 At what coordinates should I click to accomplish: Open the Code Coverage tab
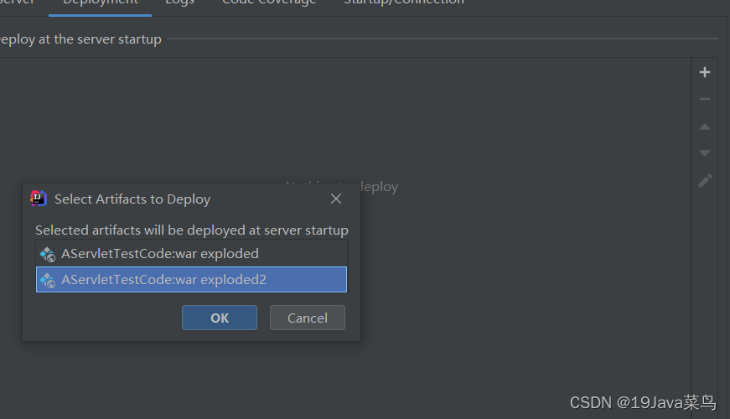[x=269, y=3]
